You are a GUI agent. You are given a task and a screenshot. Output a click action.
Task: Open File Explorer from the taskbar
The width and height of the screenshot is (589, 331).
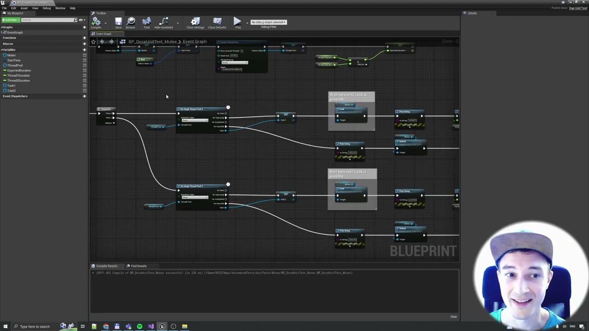coord(185,326)
